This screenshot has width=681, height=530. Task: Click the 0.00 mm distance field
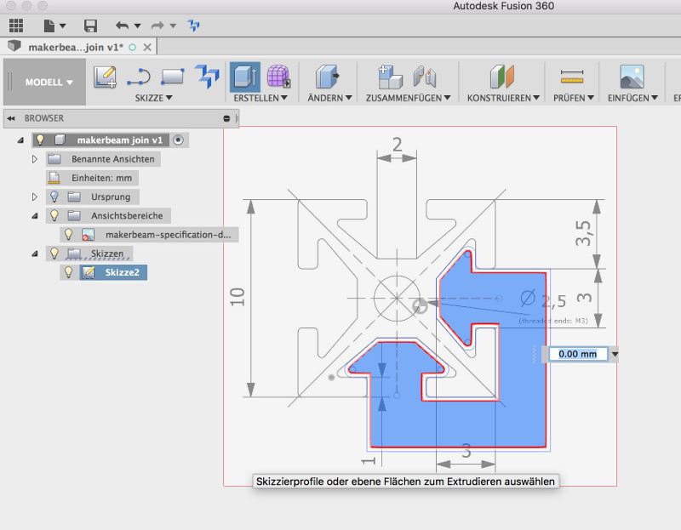[578, 354]
